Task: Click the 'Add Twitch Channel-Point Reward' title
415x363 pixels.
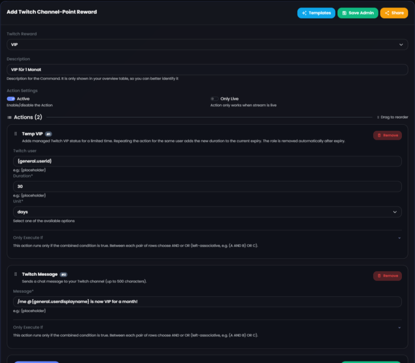Action: (52, 12)
